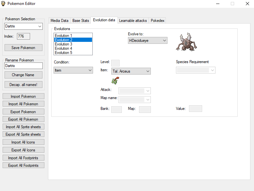Open the Pokemon Selection dropdown showing Dartrix

point(23,26)
